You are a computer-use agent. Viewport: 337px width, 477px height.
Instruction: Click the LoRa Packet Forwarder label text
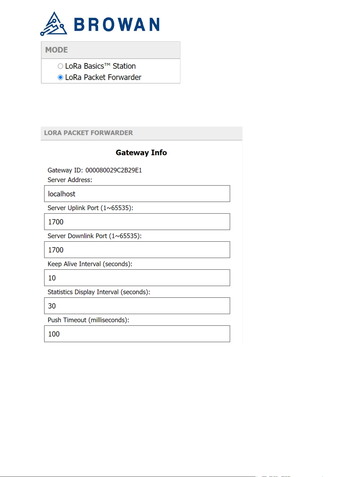[103, 77]
